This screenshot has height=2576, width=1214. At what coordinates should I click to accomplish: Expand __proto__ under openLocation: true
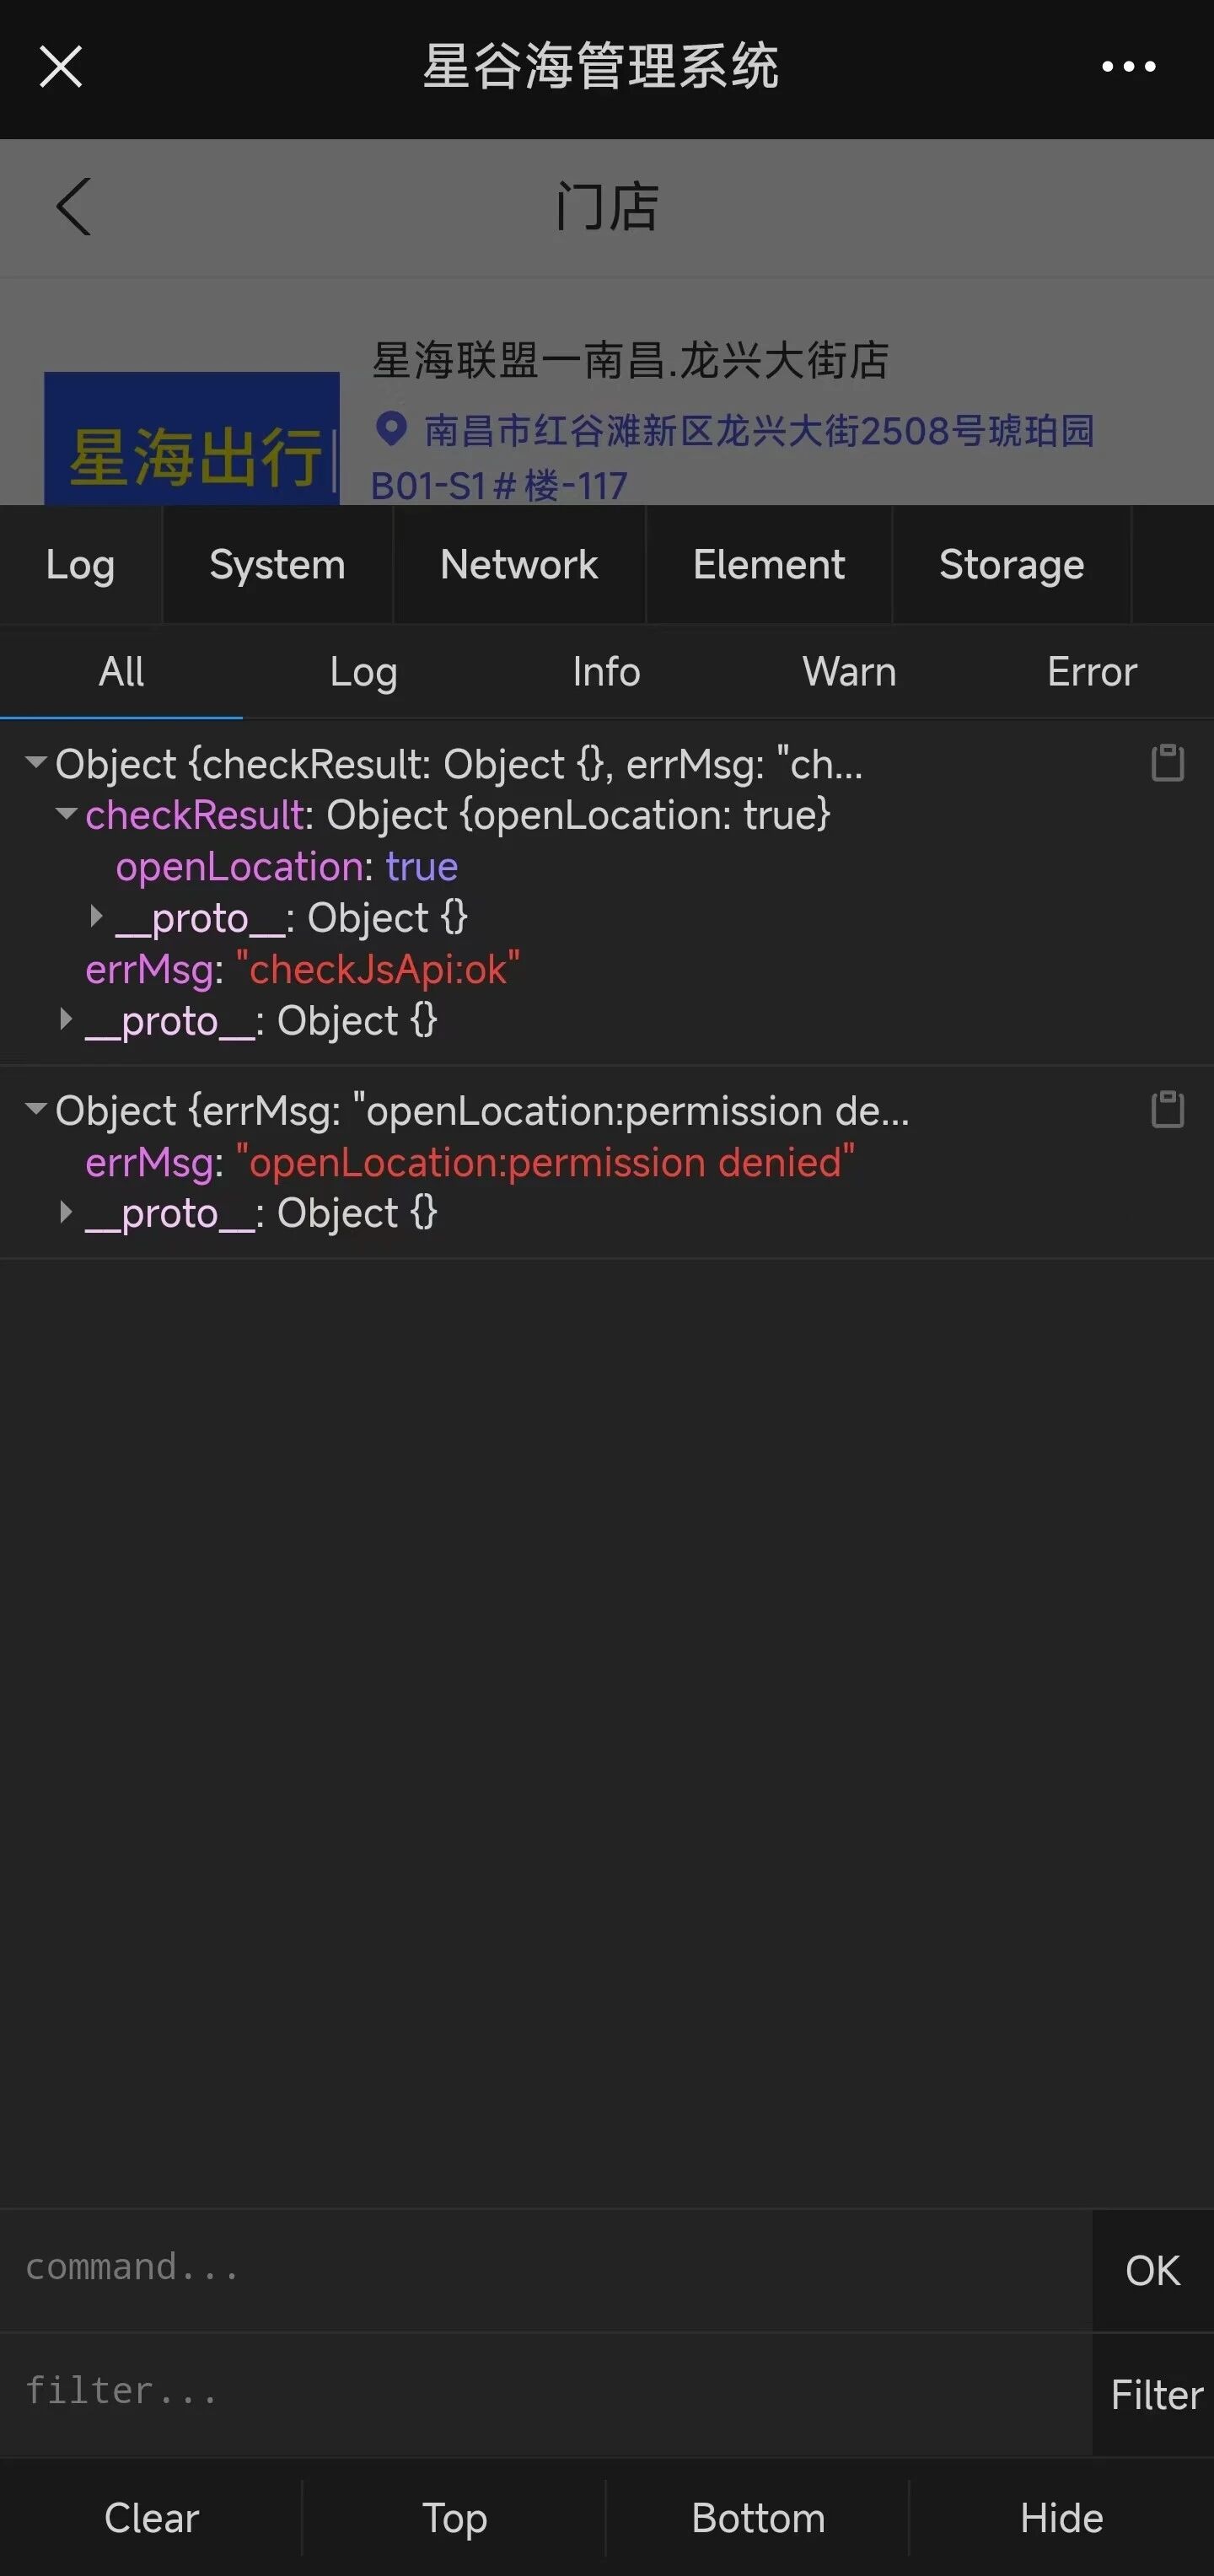click(96, 916)
